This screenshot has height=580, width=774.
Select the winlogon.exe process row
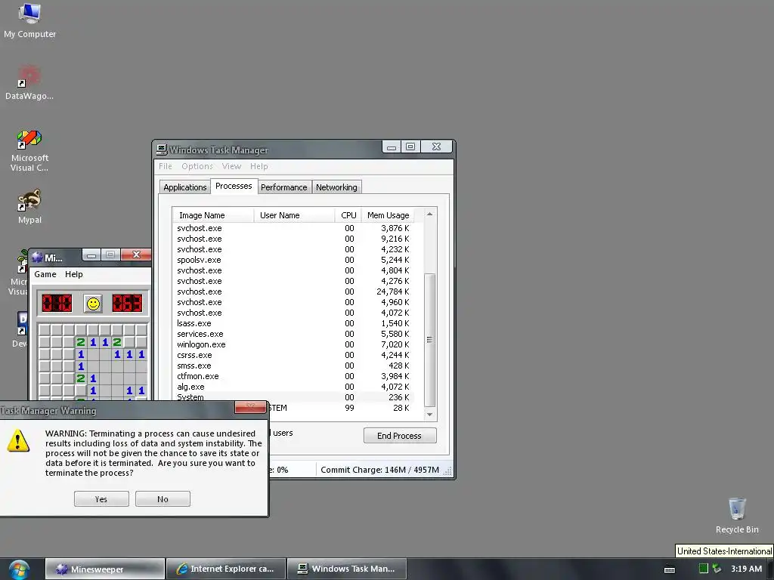293,344
